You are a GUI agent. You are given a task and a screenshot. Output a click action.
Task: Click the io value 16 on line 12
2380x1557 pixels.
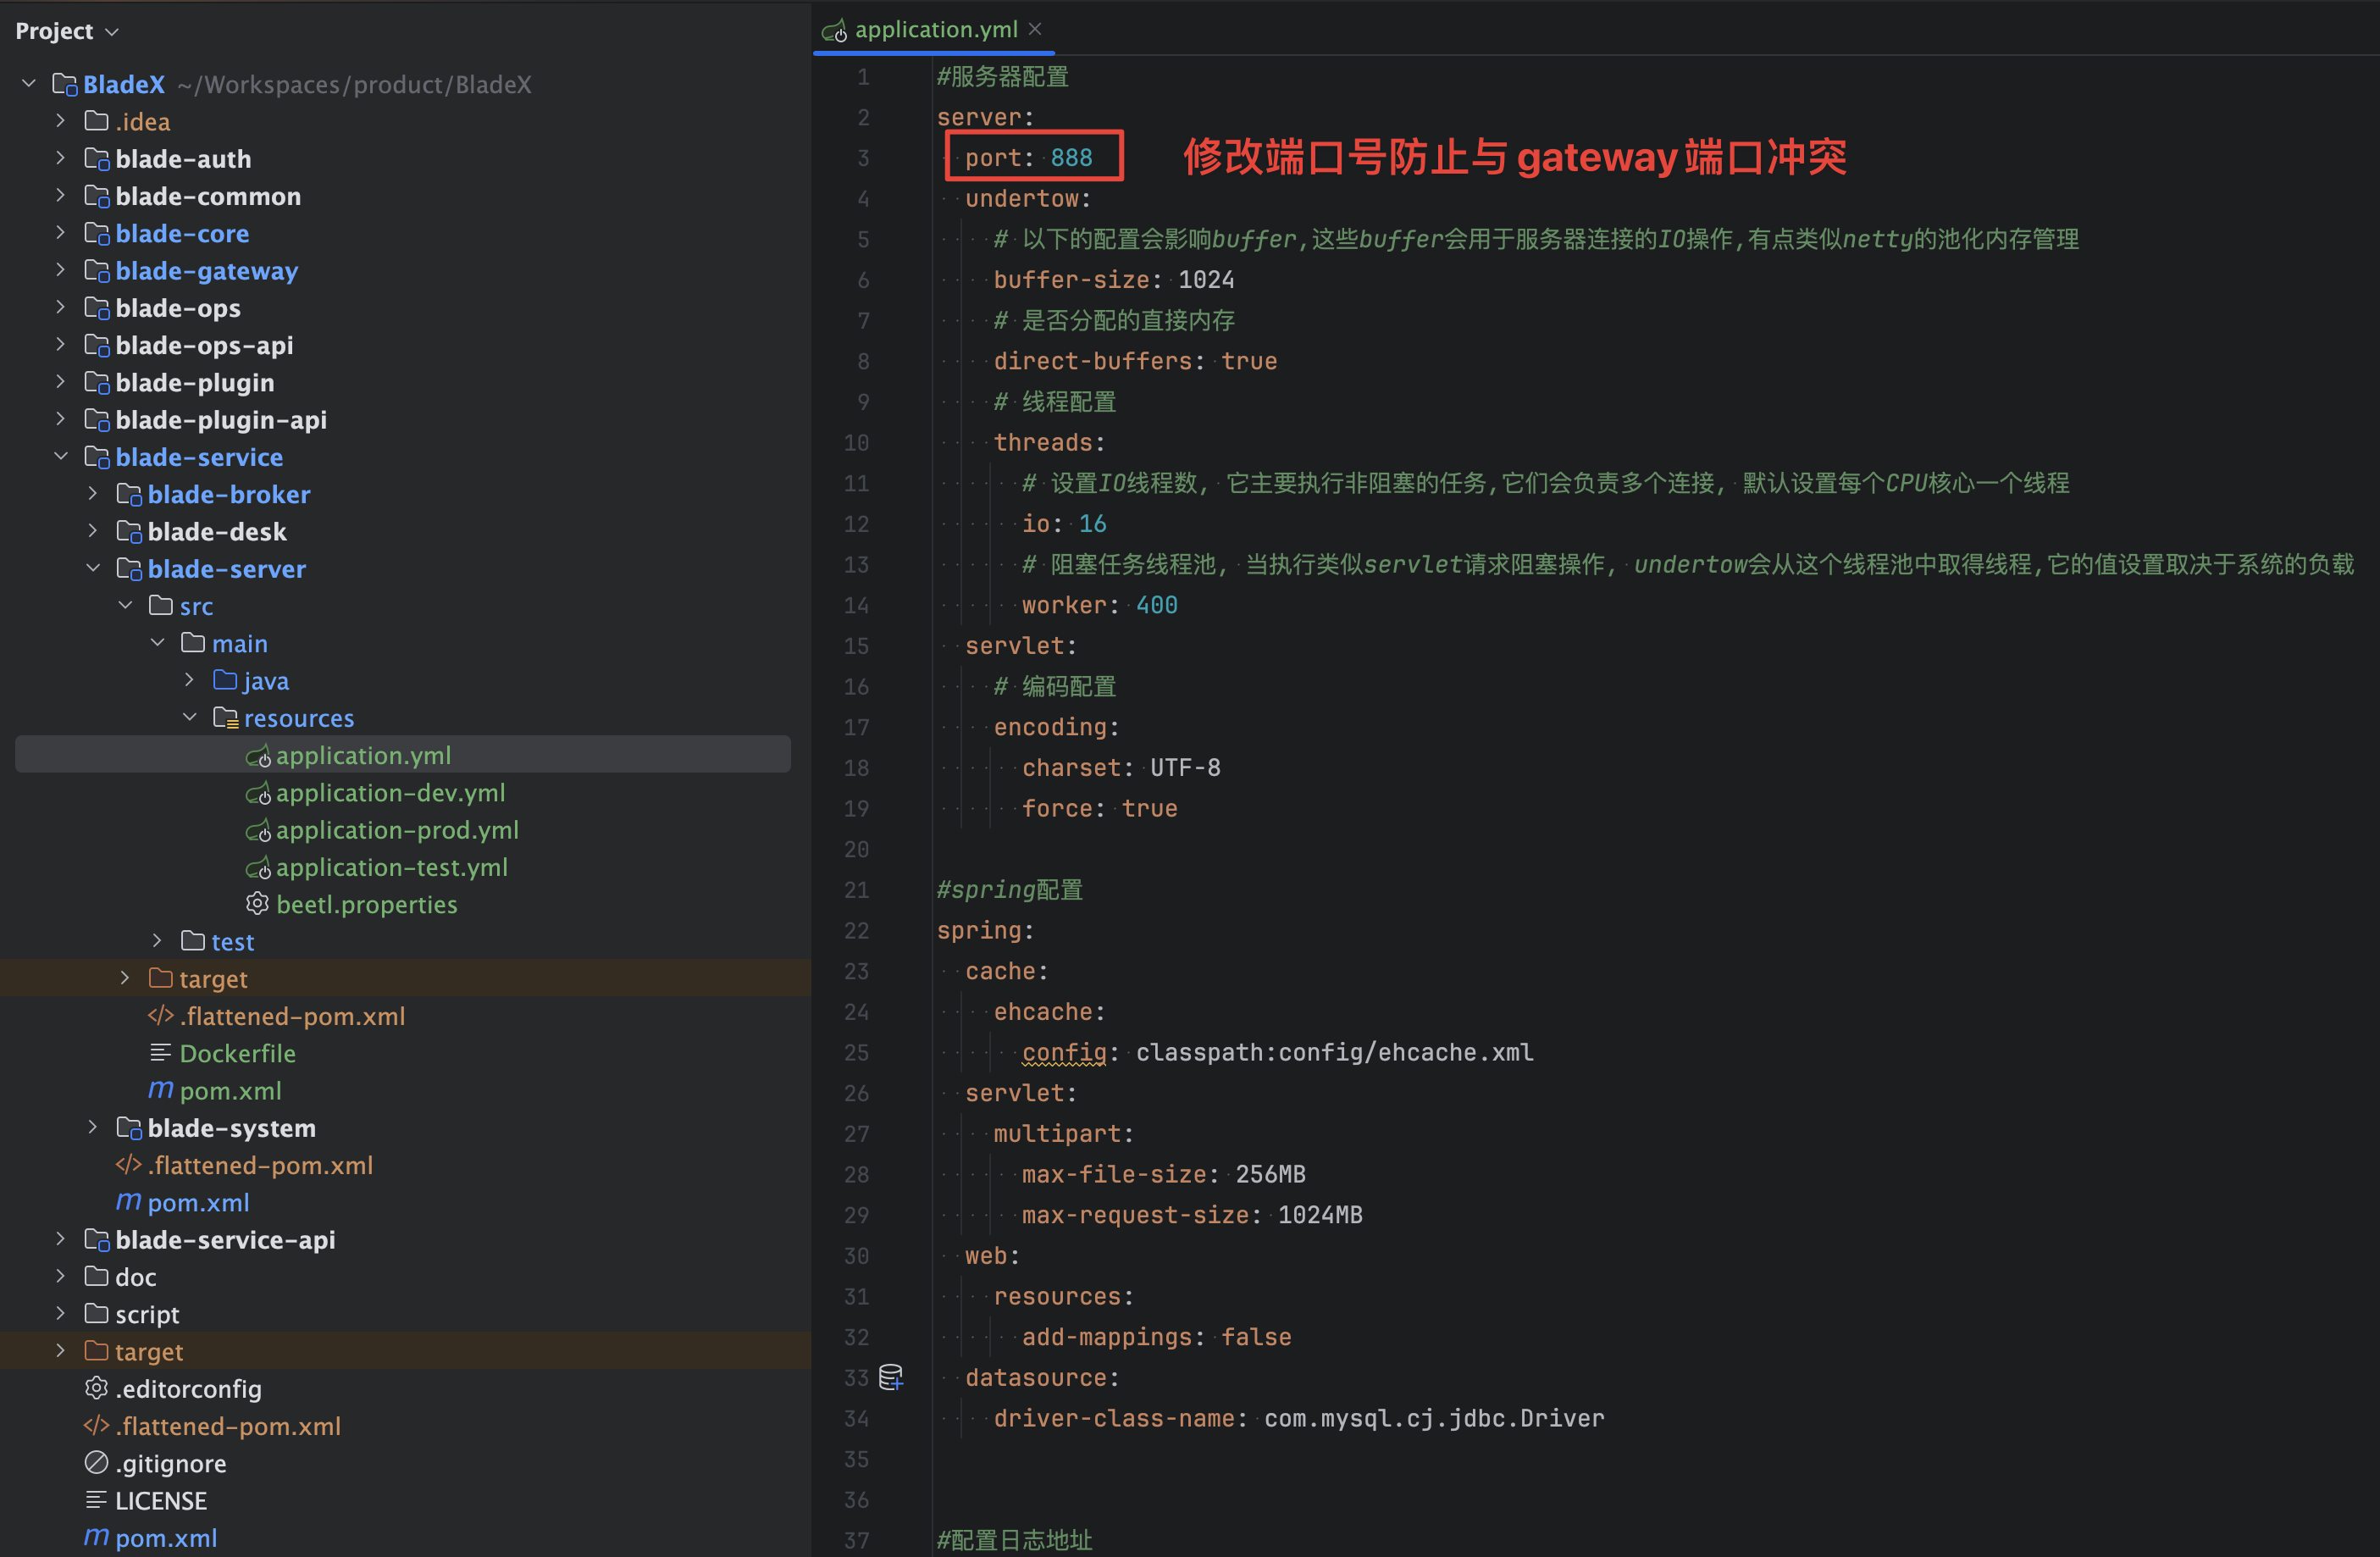1092,524
